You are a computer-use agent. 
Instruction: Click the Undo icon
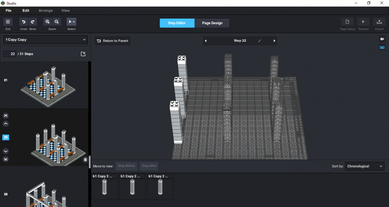pyautogui.click(x=24, y=22)
